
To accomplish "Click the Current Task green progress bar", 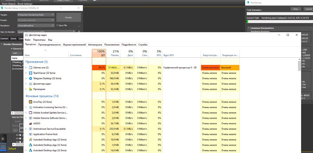I will [280, 22].
